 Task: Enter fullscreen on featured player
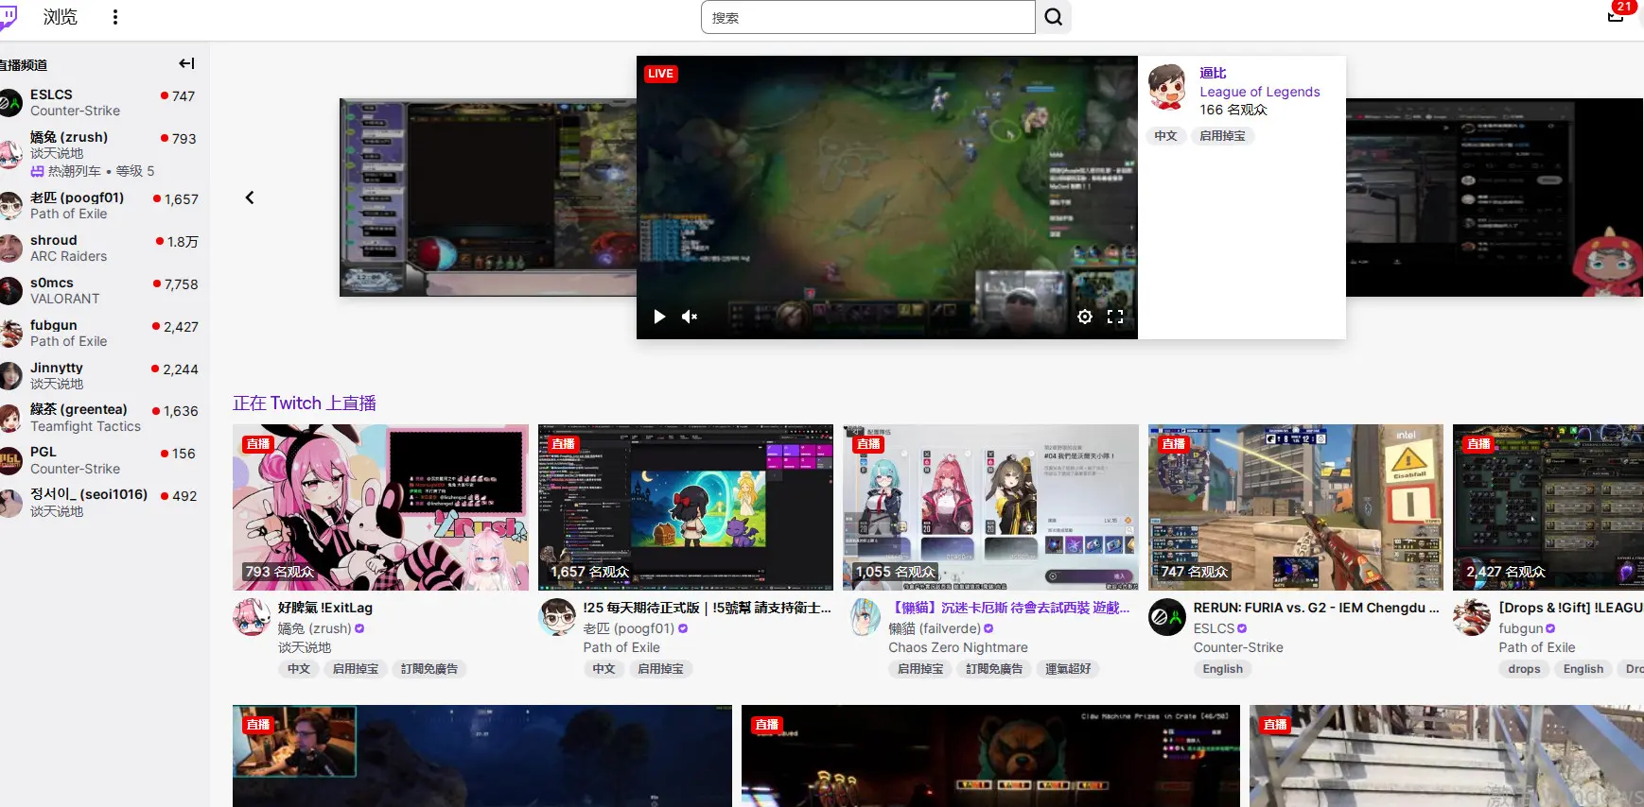[1115, 317]
